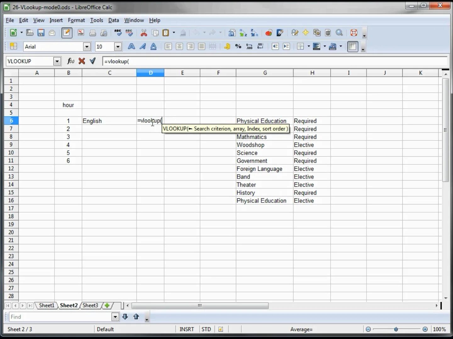Expand the Font Size dropdown

(118, 47)
